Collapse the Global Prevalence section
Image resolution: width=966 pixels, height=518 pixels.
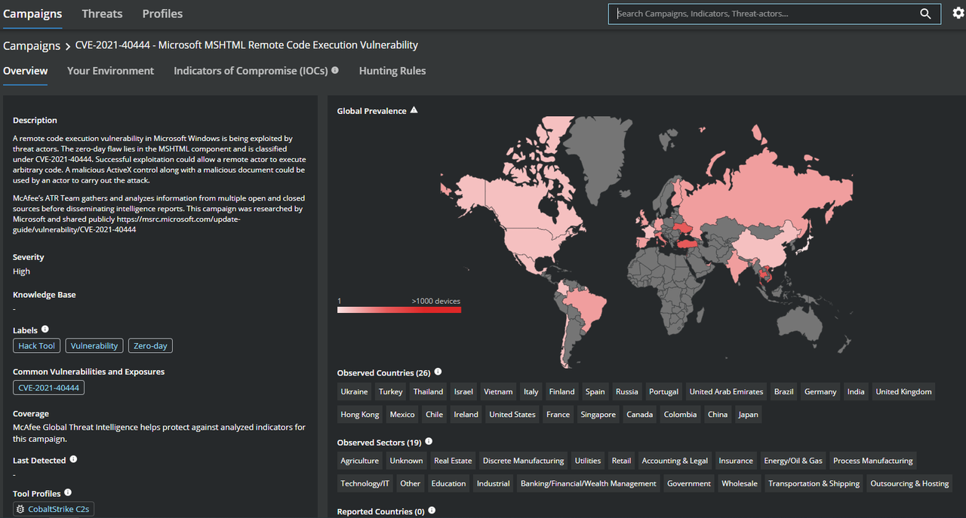click(x=414, y=110)
